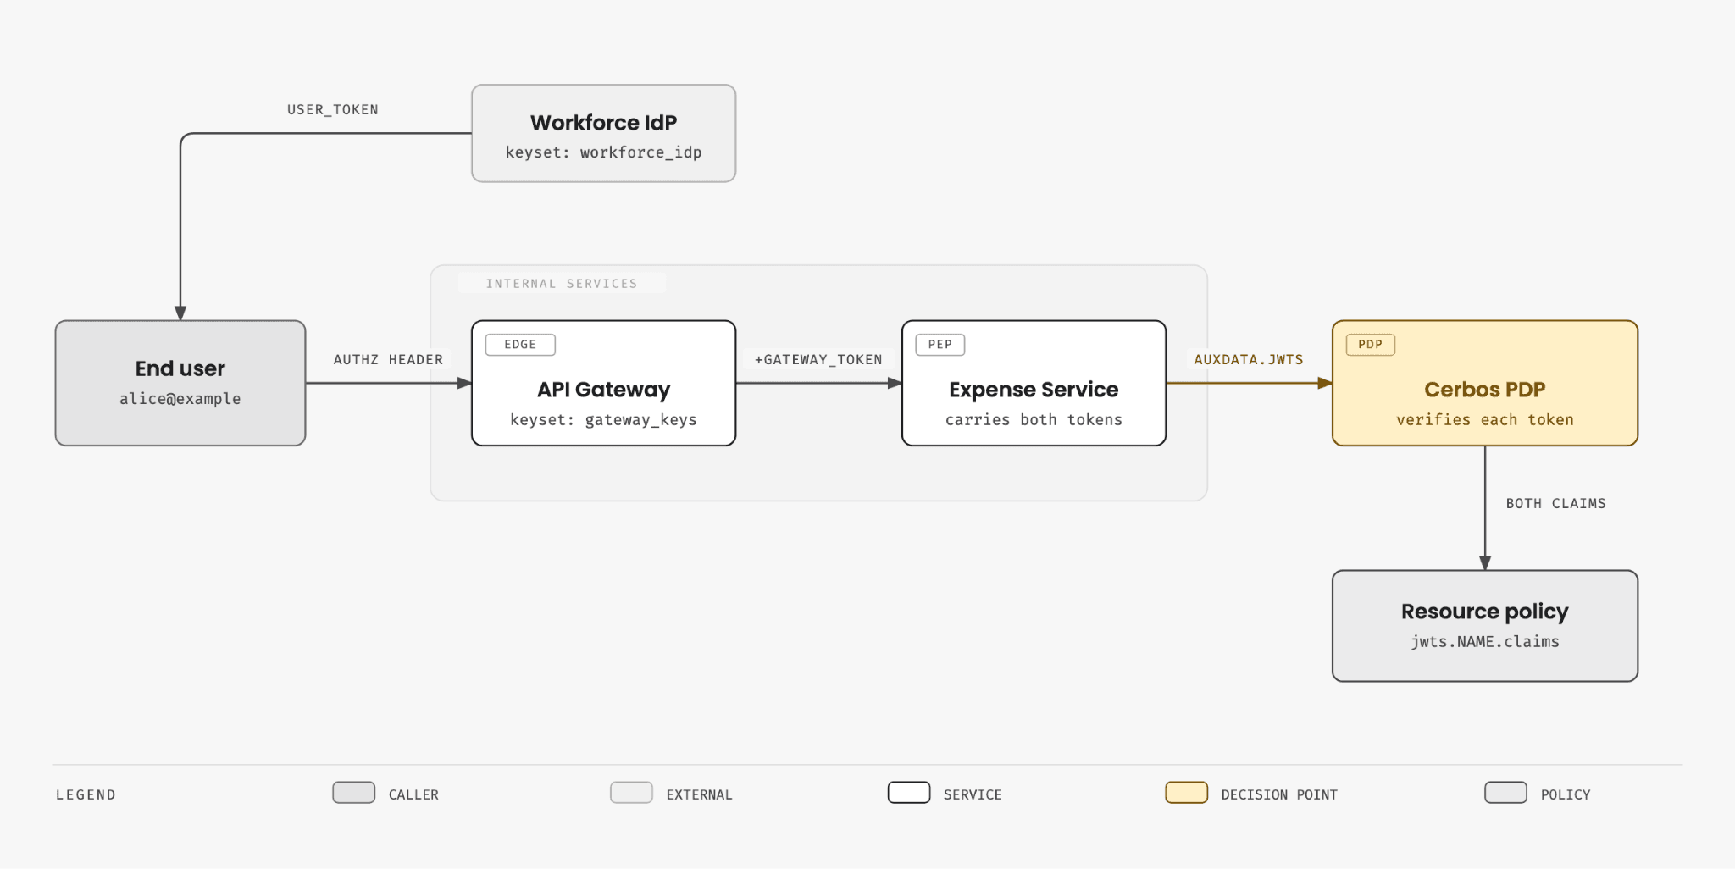Select the Expense Service node
This screenshot has height=869, width=1735.
pyautogui.click(x=1034, y=383)
